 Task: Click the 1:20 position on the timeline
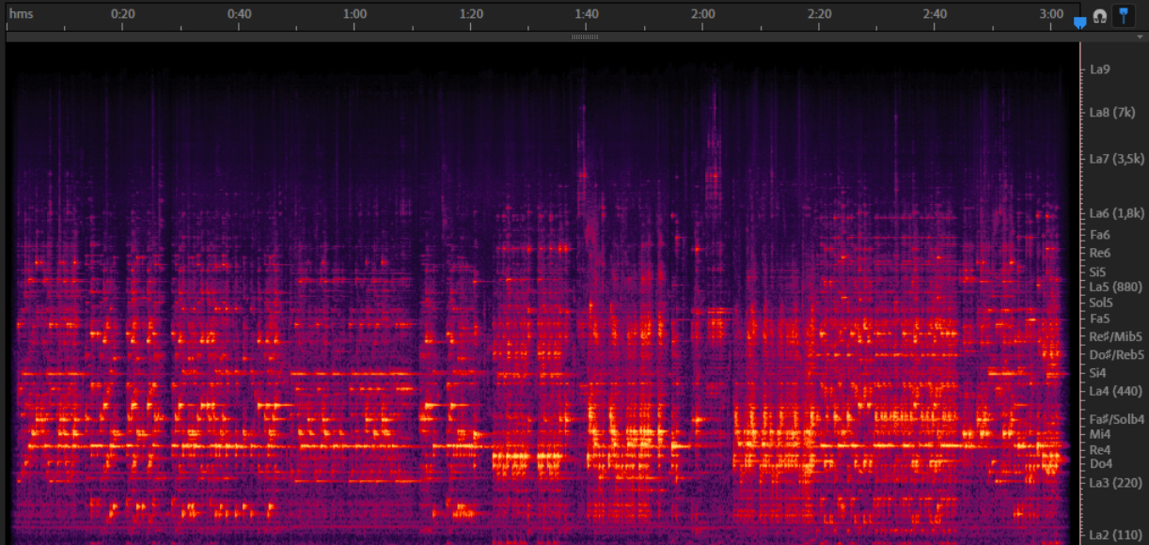pos(471,15)
